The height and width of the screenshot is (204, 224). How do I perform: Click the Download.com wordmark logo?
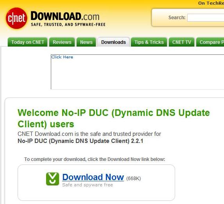[x=65, y=16]
